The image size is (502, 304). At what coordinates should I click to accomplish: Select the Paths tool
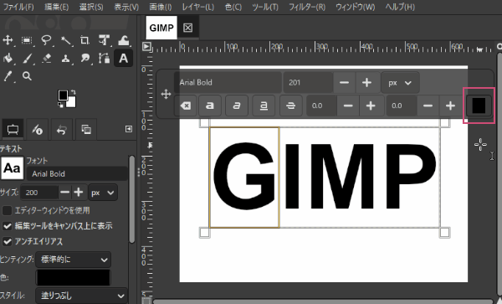[x=104, y=59]
